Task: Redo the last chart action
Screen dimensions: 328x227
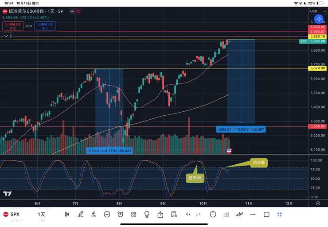Action: (198, 214)
